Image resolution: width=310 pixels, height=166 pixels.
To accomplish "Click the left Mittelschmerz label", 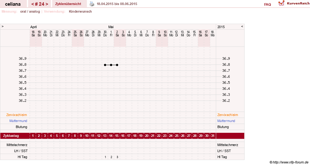I will coord(17,145).
